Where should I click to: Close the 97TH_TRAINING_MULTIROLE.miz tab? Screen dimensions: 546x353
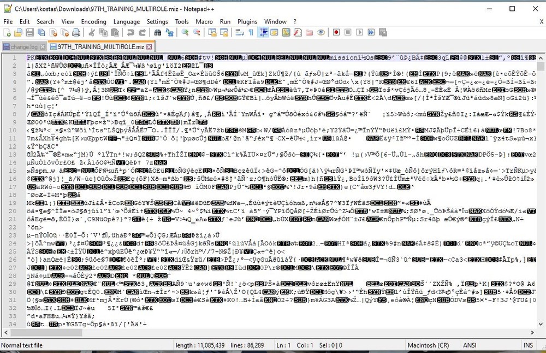[x=148, y=46]
